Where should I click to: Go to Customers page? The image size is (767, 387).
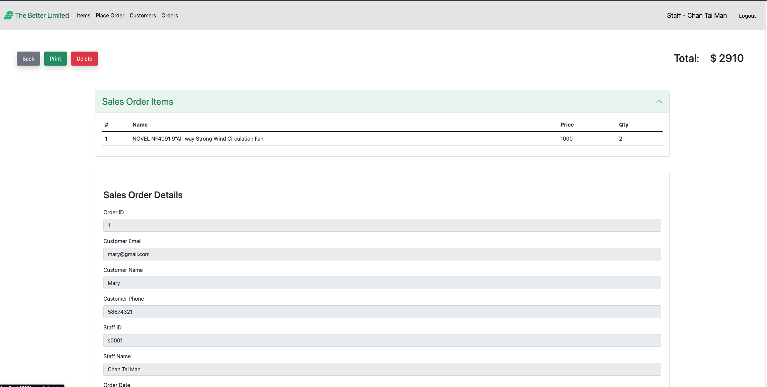pos(143,15)
